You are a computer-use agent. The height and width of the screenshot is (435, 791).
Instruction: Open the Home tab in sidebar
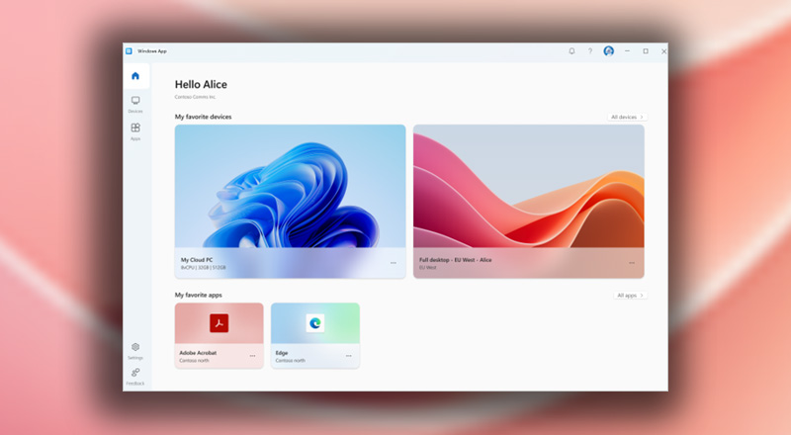coord(135,76)
